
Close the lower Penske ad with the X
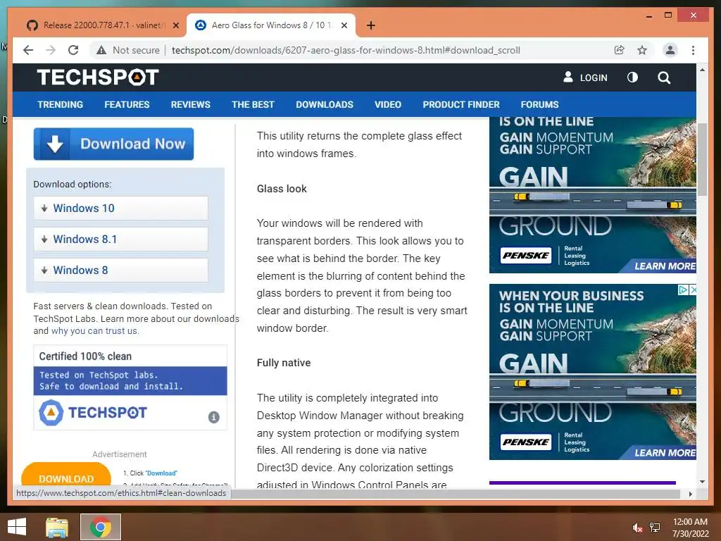point(694,290)
